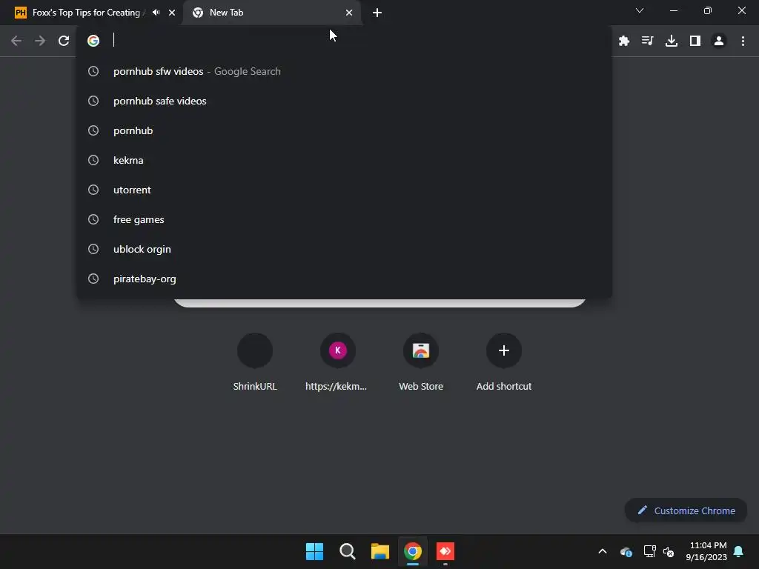Open Customize Chrome button
Viewport: 759px width, 569px height.
[686, 510]
